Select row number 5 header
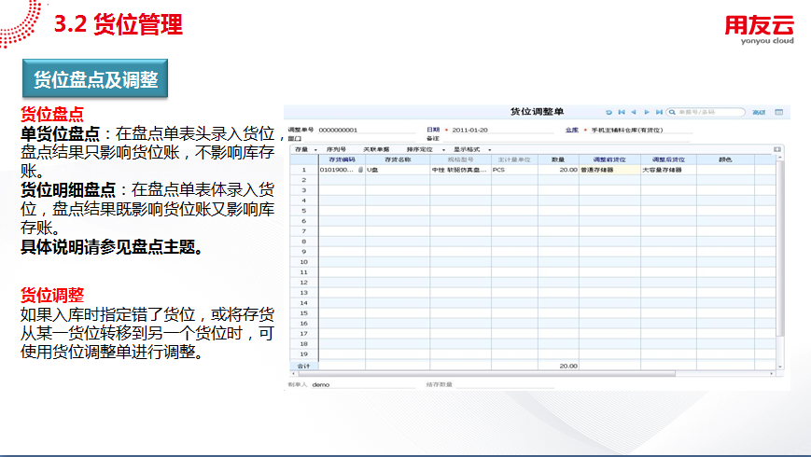811x457 pixels. 304,211
